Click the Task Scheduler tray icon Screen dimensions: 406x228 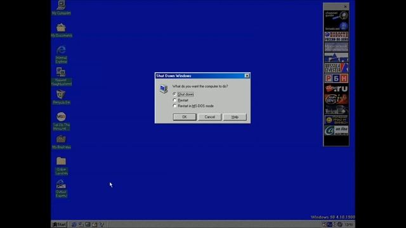[x=324, y=225]
